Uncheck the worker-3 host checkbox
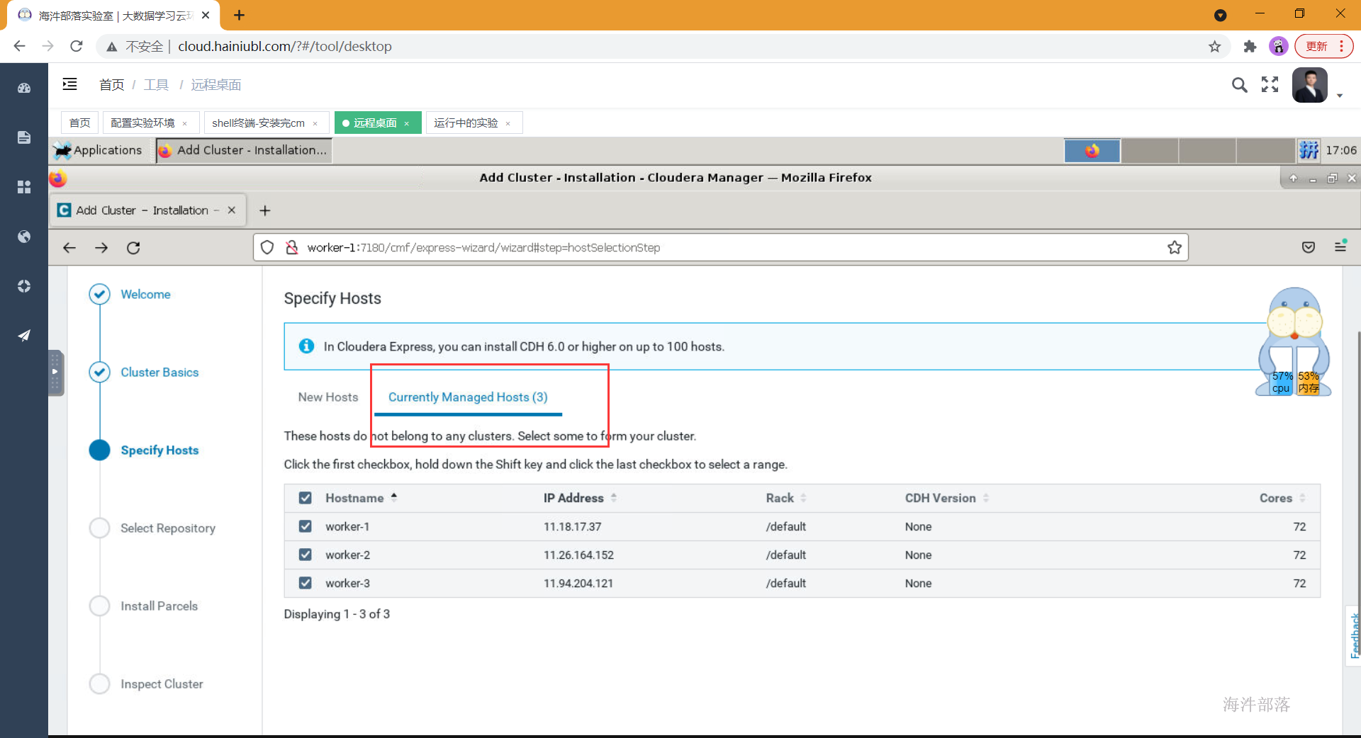This screenshot has height=738, width=1361. click(306, 583)
